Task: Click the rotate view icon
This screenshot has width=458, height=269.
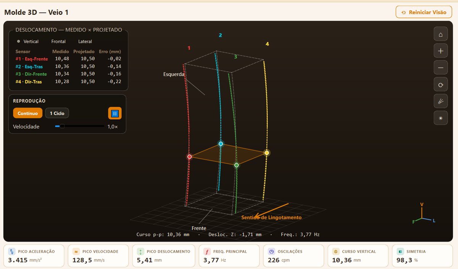Action: [x=440, y=85]
